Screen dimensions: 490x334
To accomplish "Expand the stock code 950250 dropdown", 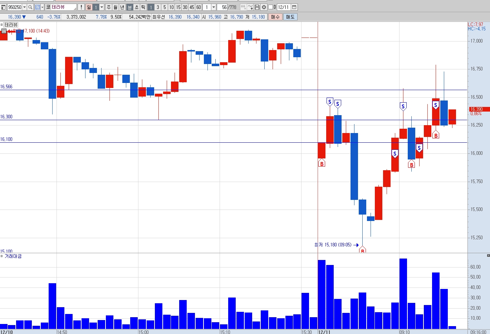I will click(x=24, y=7).
